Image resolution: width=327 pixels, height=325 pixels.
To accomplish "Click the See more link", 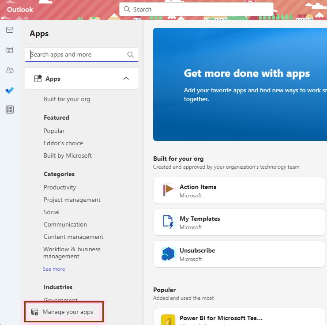I will (54, 269).
